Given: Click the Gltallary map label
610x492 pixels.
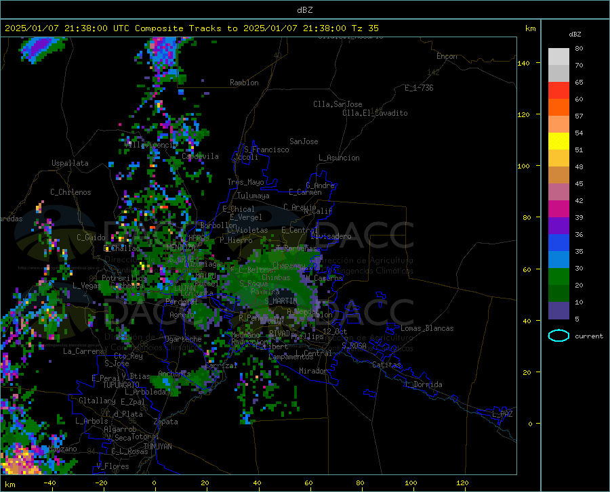Looking at the screenshot, I should click(97, 401).
